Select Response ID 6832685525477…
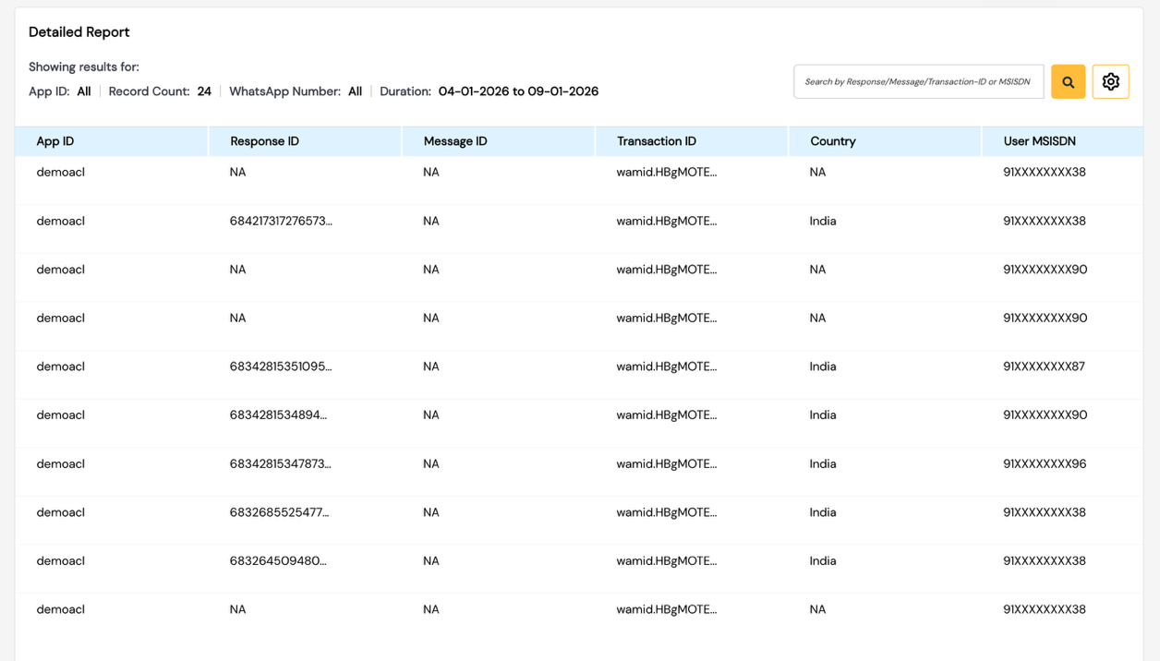This screenshot has width=1160, height=661. point(279,512)
